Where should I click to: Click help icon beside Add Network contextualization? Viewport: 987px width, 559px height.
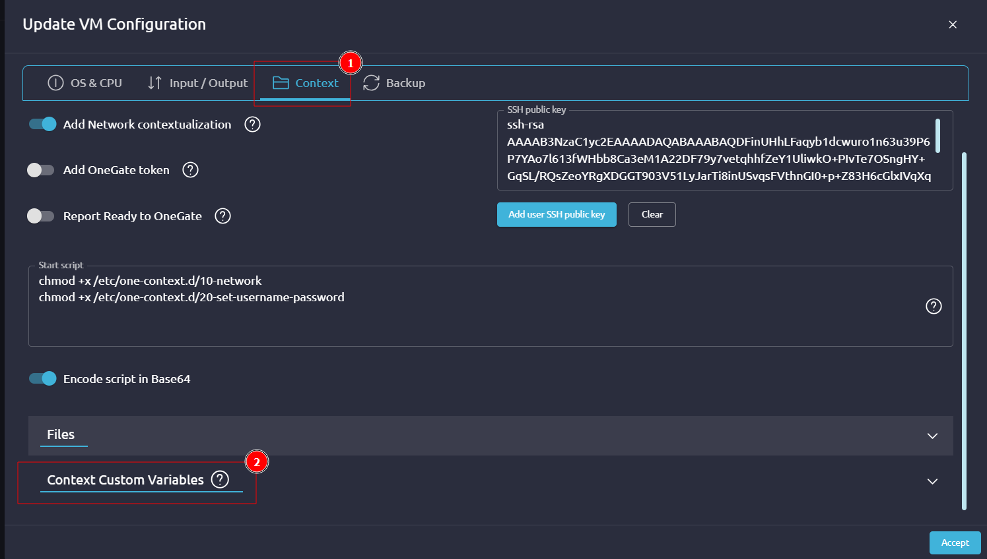point(252,125)
